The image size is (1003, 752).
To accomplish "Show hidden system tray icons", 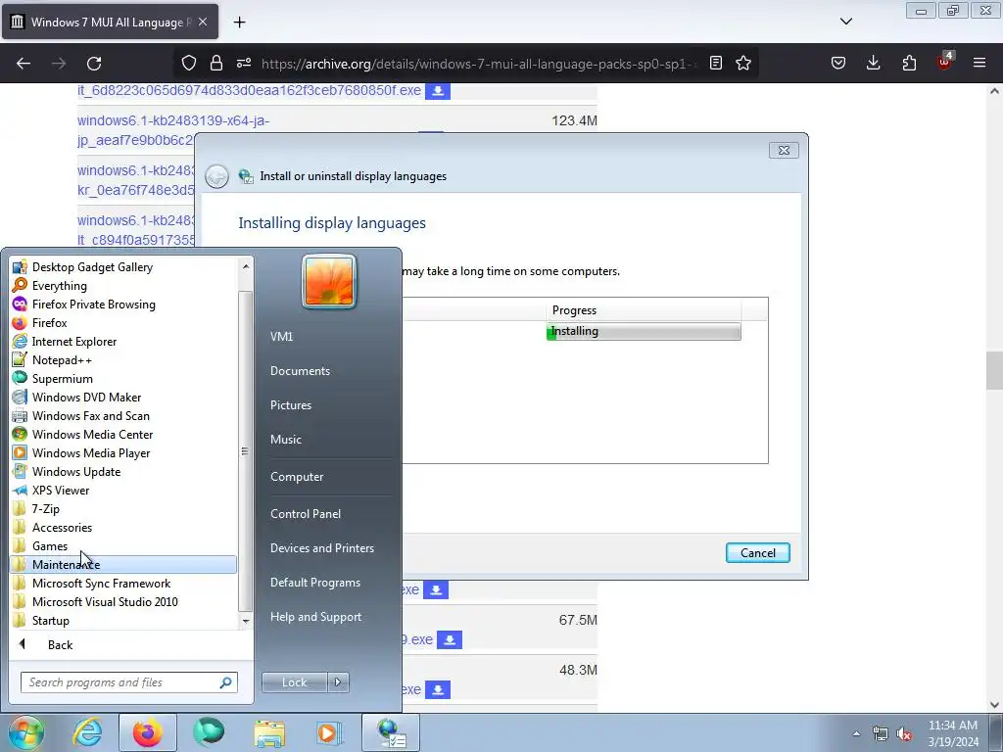I will pos(856,733).
